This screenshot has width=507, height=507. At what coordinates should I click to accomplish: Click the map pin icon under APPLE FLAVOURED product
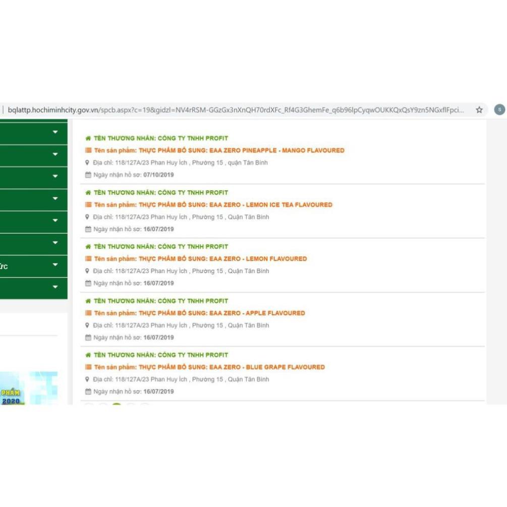88,325
